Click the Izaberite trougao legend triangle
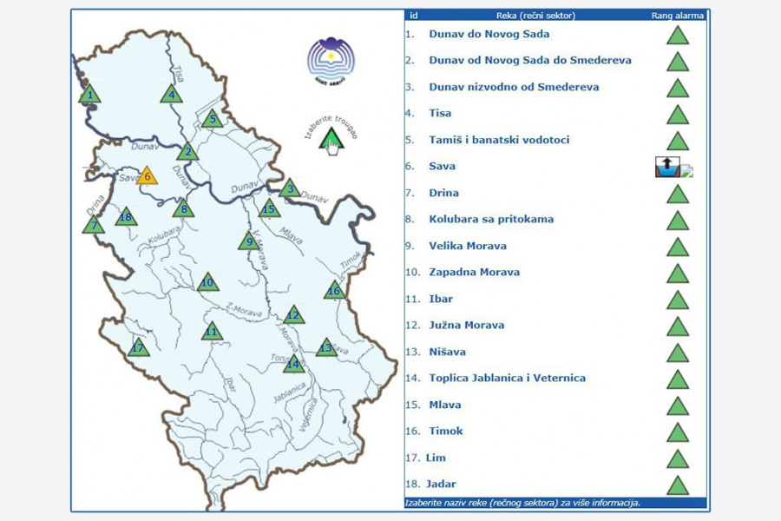 331,139
